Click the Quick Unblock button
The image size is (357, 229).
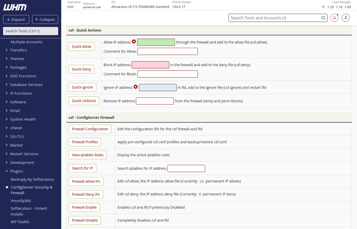(x=84, y=101)
